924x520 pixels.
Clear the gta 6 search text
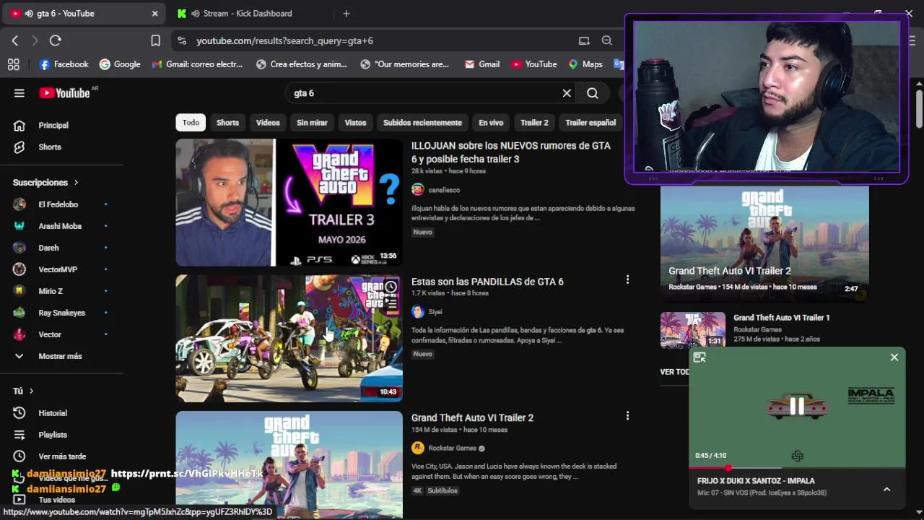567,93
